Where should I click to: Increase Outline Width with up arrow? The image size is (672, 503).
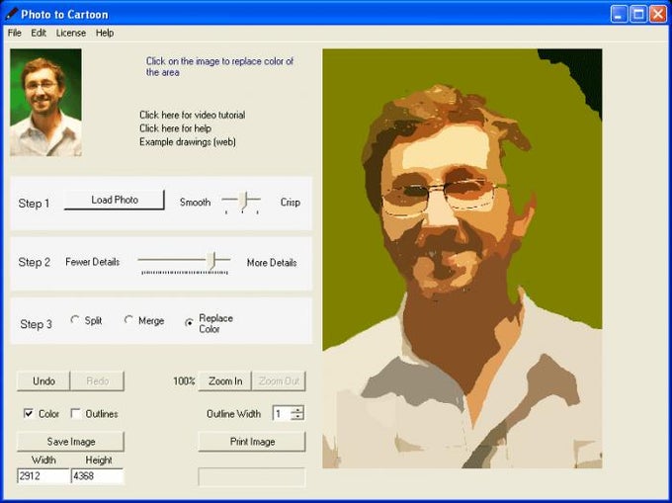click(x=297, y=409)
